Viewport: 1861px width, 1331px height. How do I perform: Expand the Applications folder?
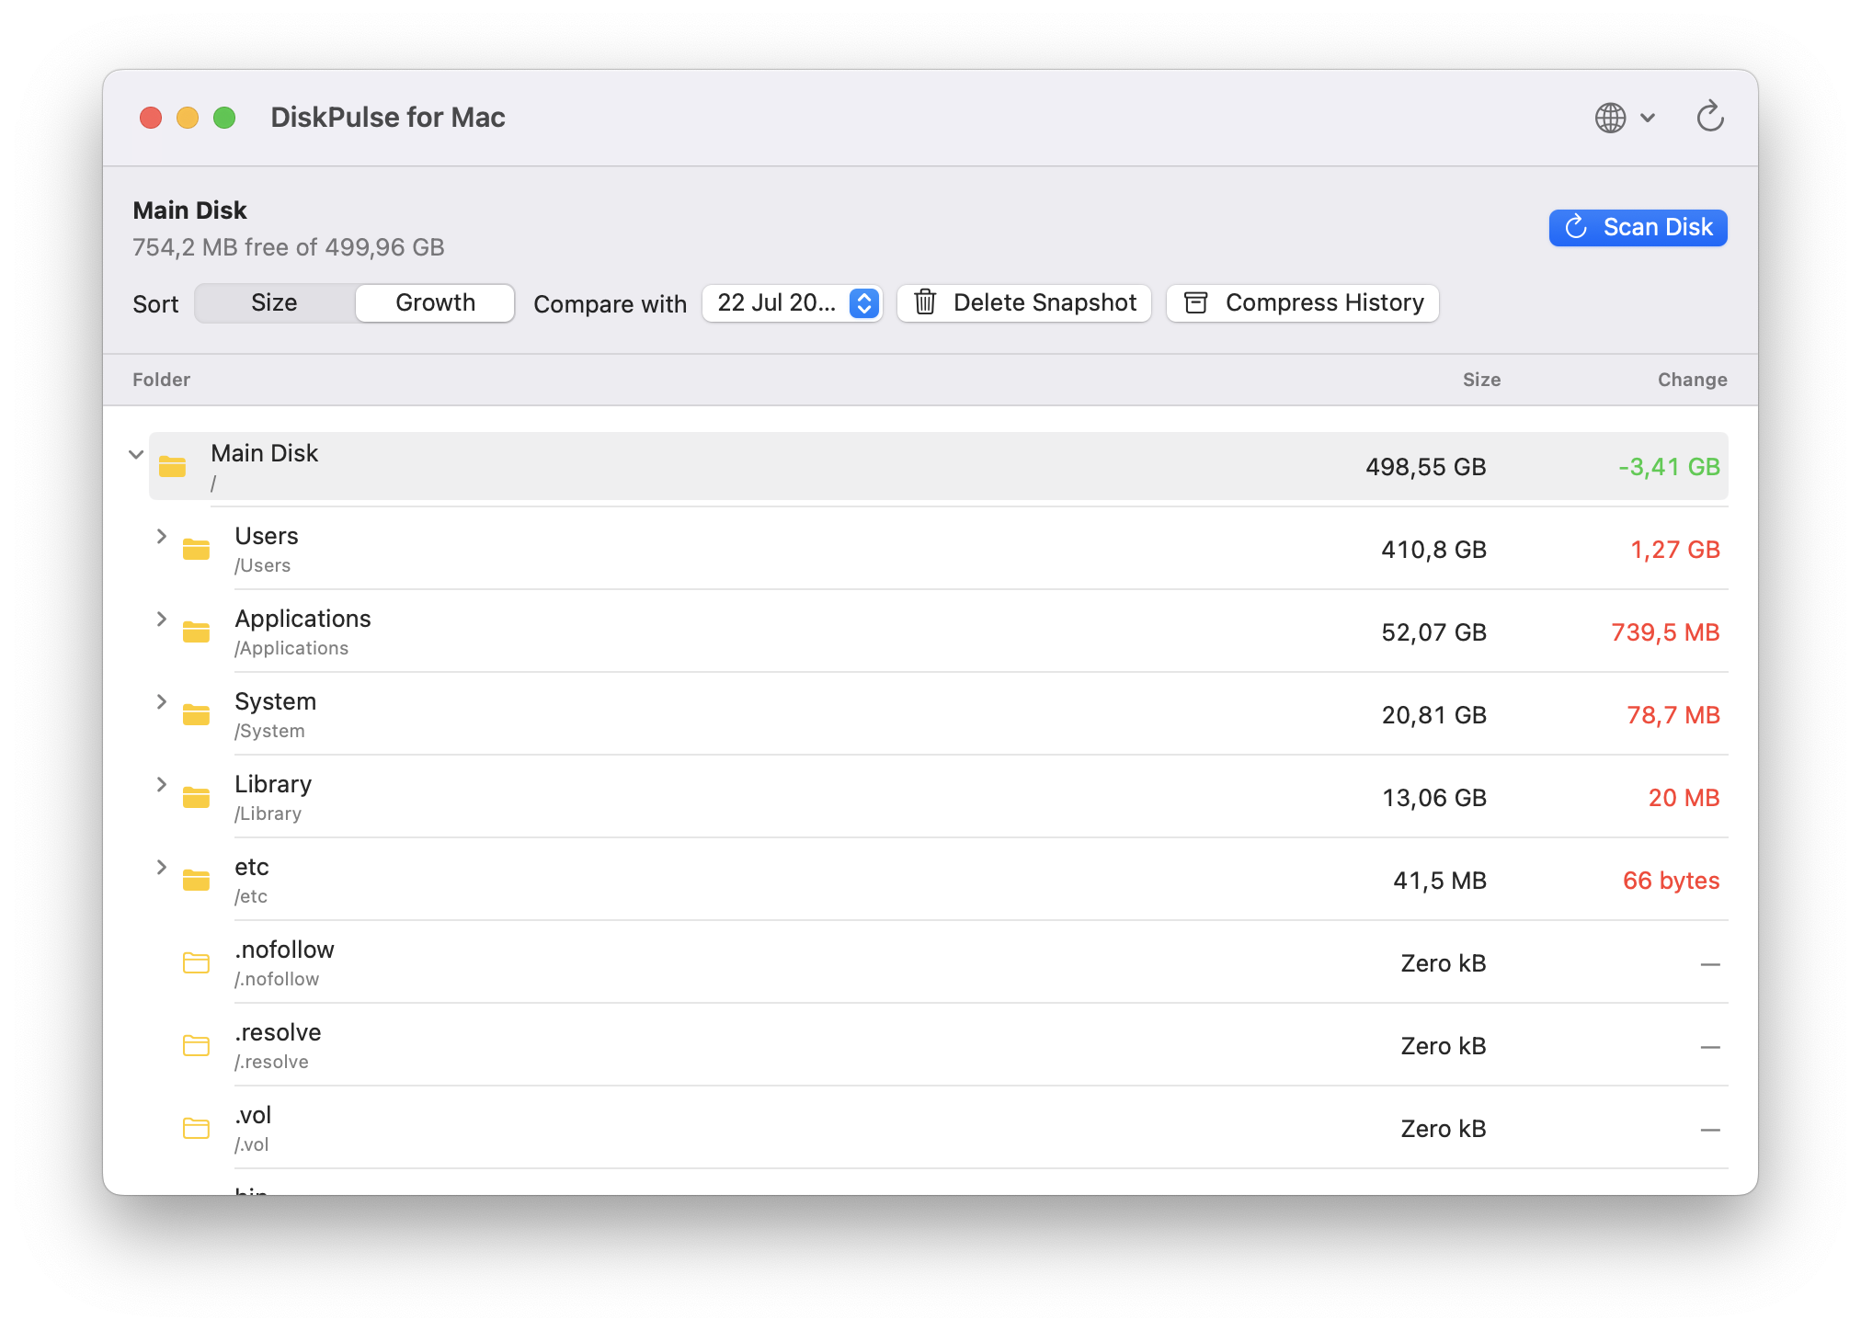tap(162, 619)
